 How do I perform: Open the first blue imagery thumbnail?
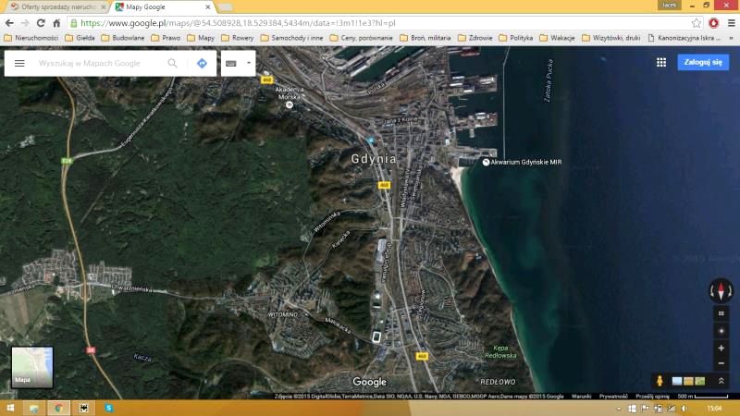coord(677,381)
